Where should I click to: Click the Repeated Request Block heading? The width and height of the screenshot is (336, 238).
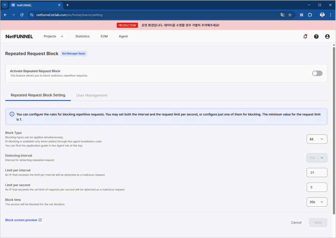coord(32,54)
